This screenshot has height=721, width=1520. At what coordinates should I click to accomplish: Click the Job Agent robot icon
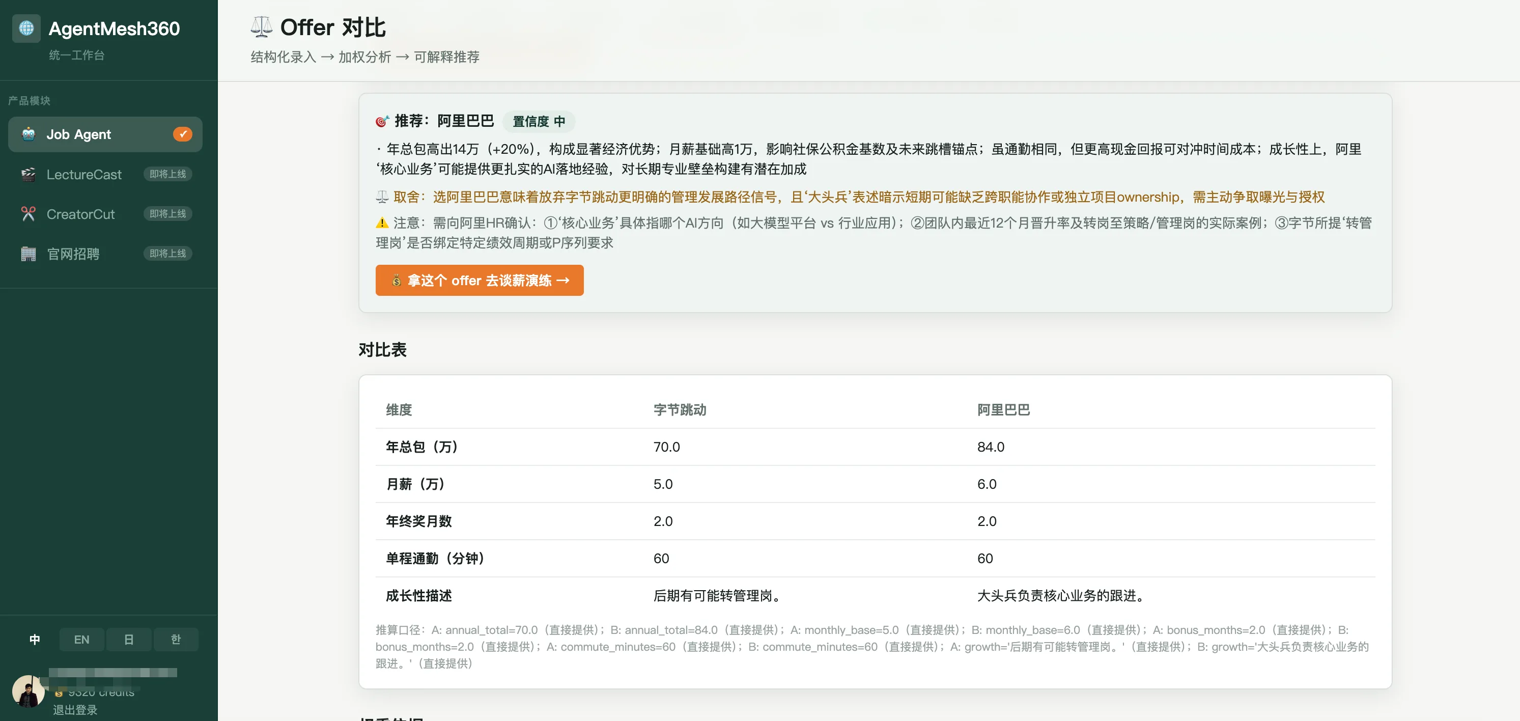point(29,134)
